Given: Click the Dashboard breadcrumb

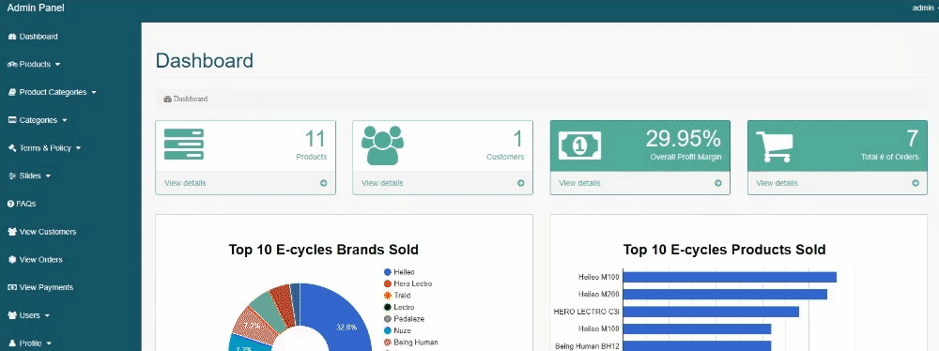Looking at the screenshot, I should pyautogui.click(x=191, y=99).
